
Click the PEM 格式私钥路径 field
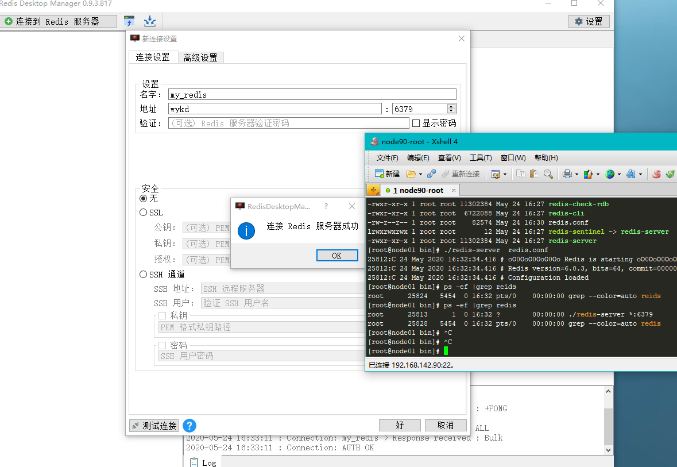pyautogui.click(x=262, y=327)
